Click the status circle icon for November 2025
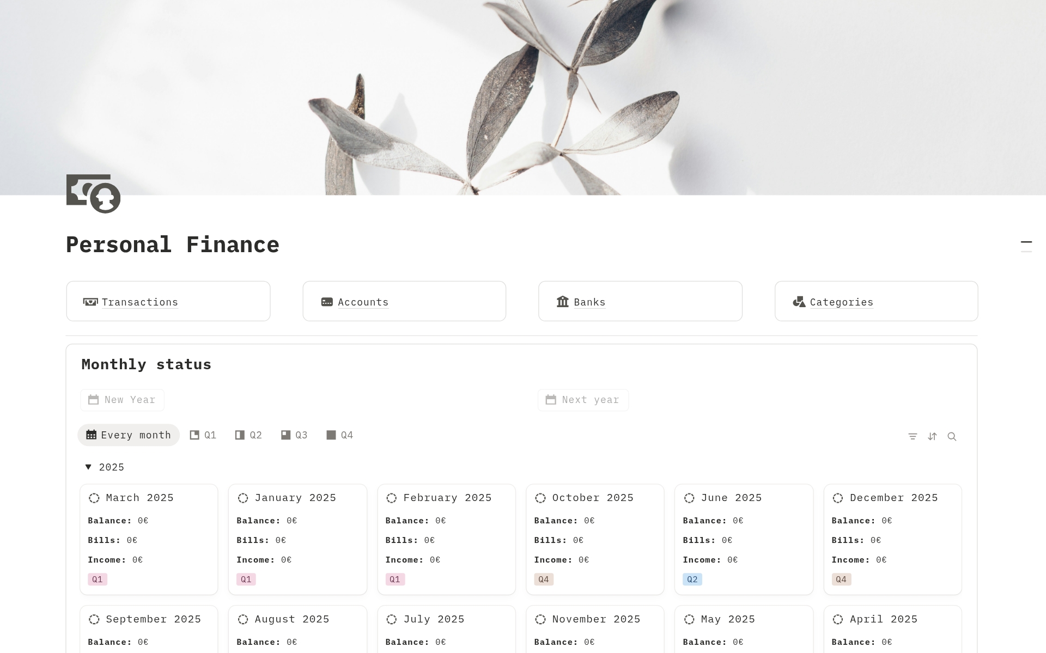This screenshot has width=1046, height=653. (x=540, y=619)
